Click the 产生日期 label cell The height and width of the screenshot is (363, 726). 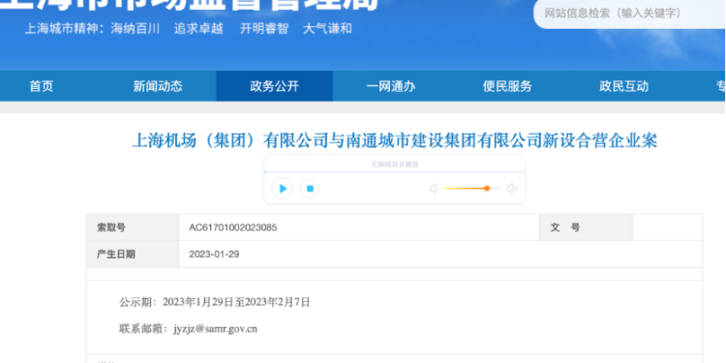(133, 255)
